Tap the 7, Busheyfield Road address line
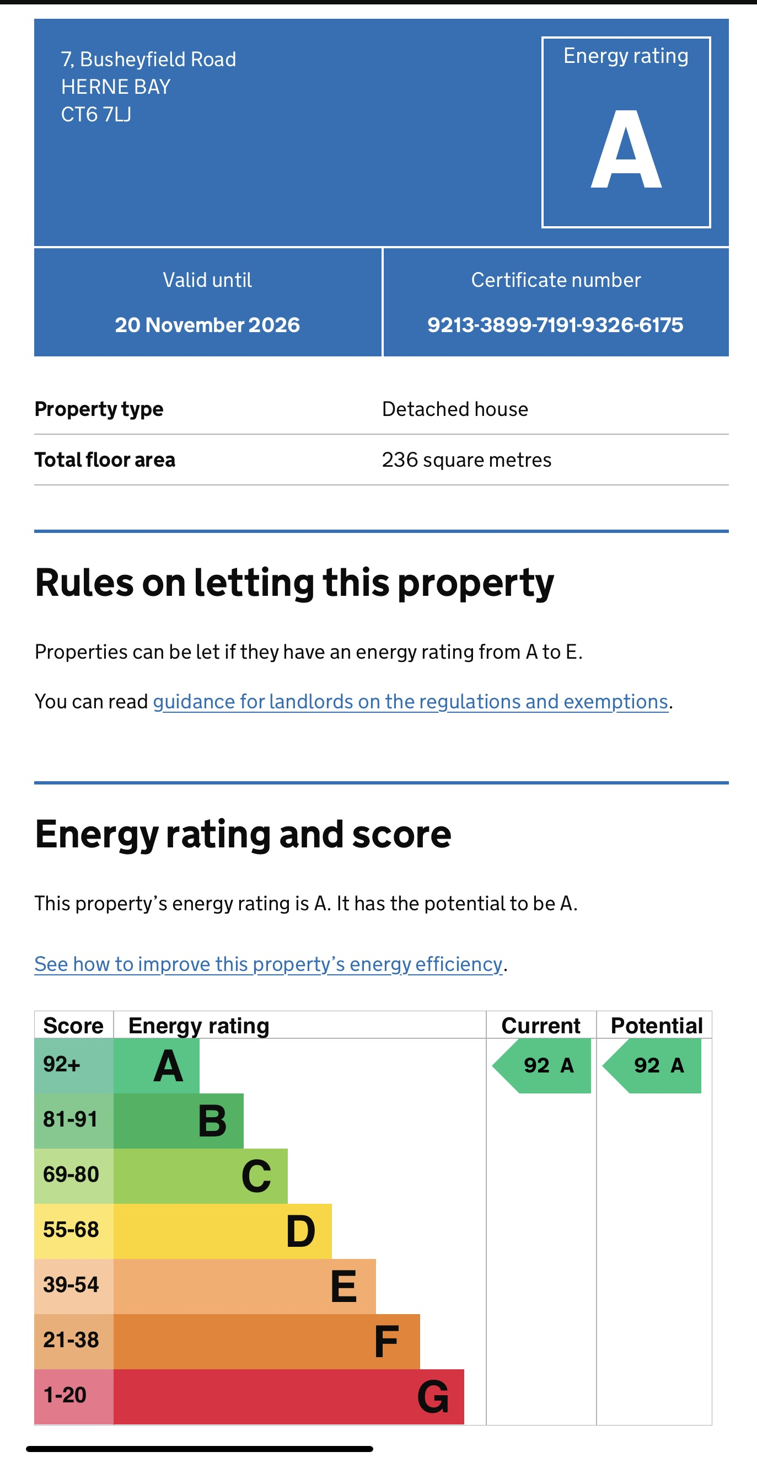 [x=149, y=59]
